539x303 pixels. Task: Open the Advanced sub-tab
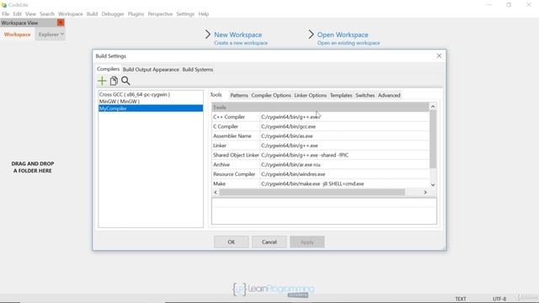[389, 95]
